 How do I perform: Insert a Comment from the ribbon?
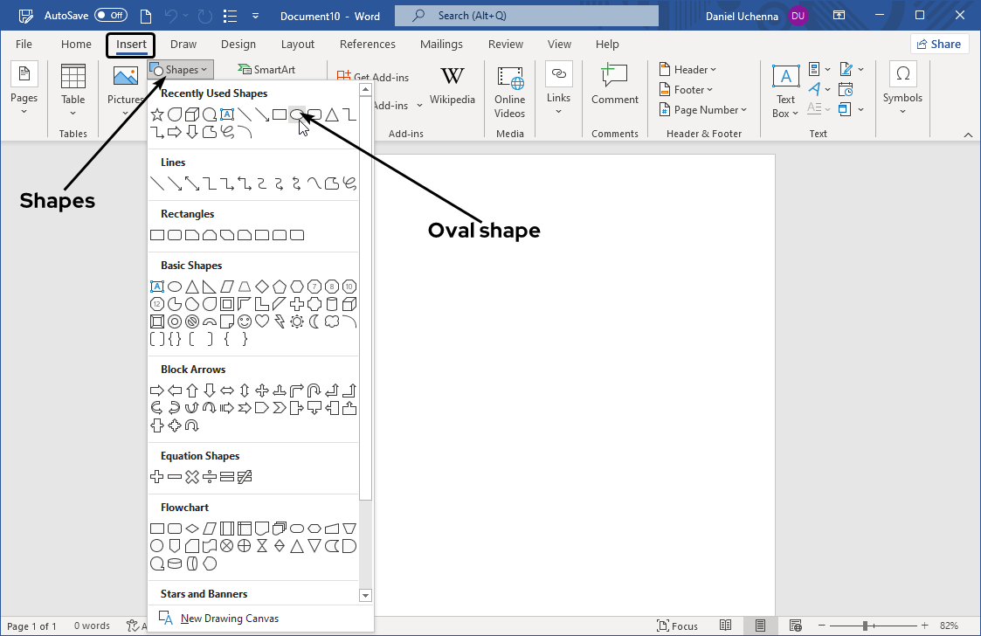(615, 86)
